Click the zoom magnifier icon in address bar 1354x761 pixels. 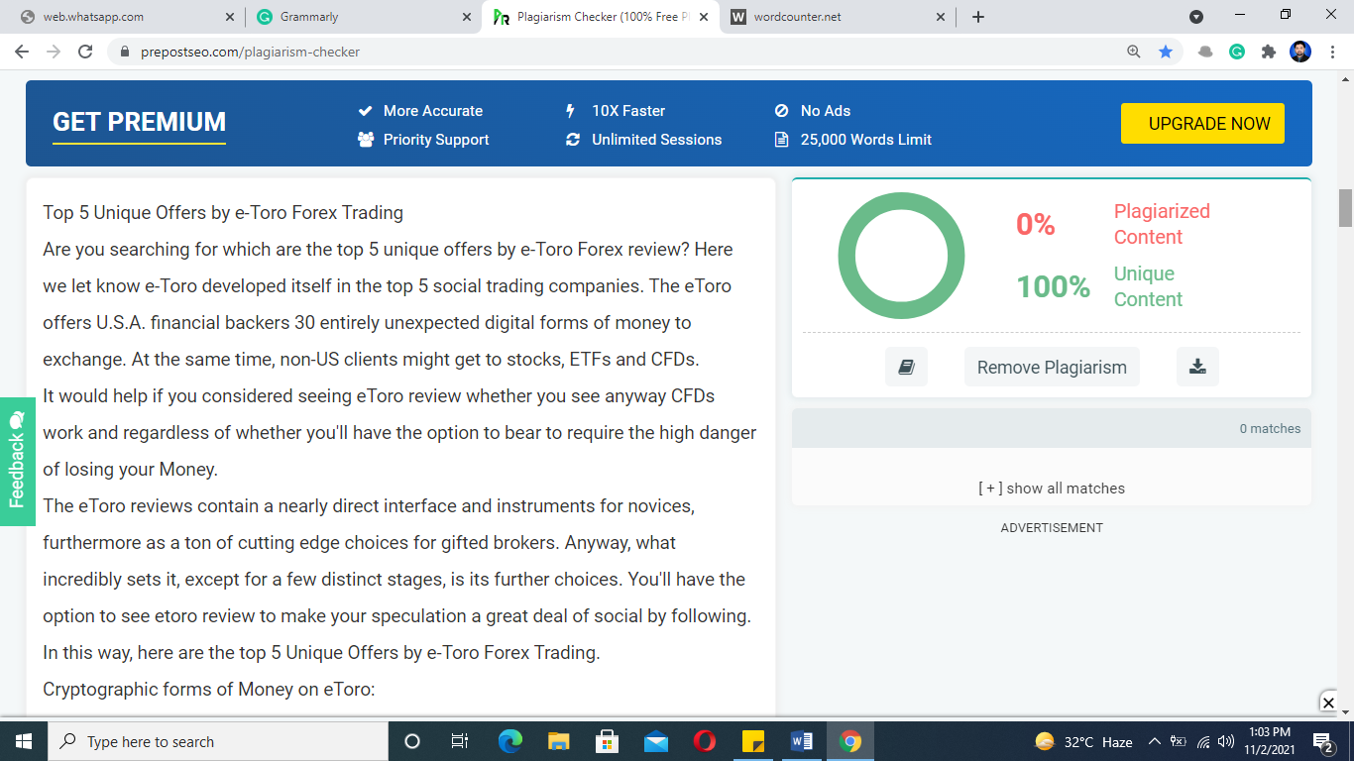click(x=1134, y=52)
